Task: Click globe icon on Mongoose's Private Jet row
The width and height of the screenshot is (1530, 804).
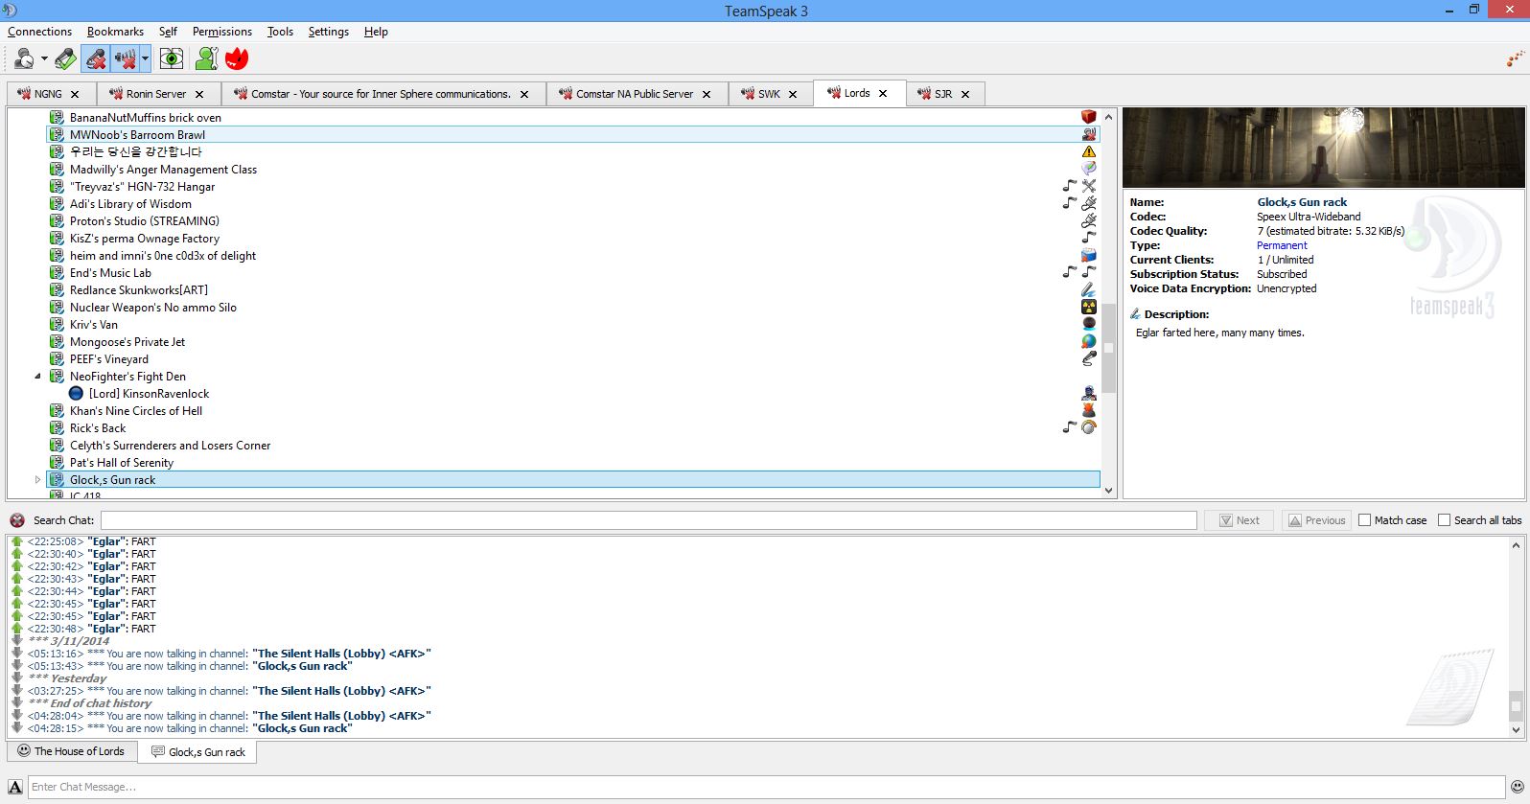Action: pyautogui.click(x=1088, y=341)
